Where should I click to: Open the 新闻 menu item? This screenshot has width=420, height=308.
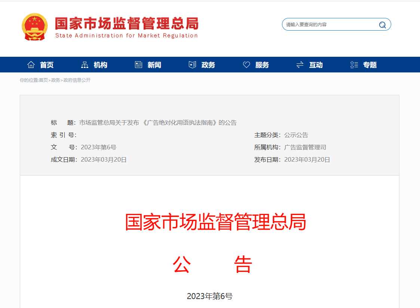tap(154, 65)
